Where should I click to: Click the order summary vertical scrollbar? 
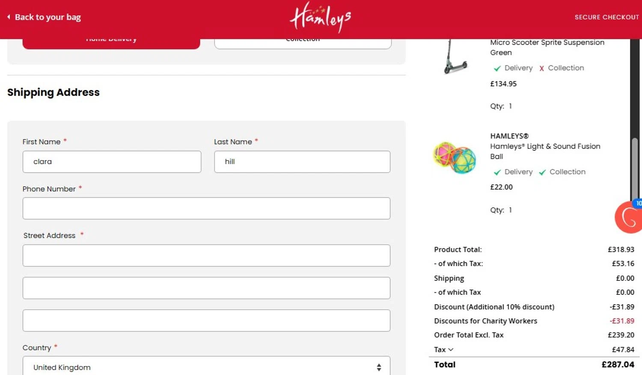635,169
